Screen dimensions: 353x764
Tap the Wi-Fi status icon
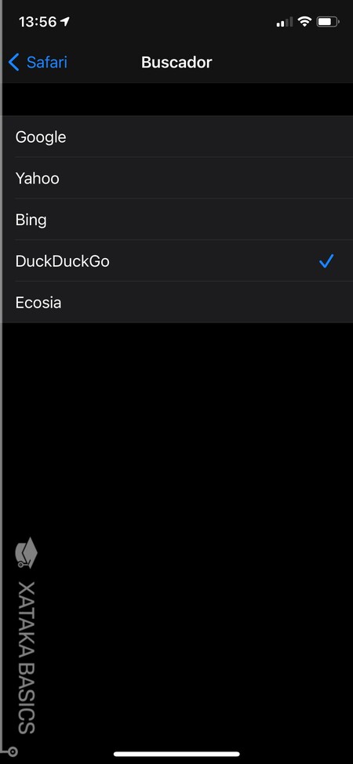click(x=304, y=21)
